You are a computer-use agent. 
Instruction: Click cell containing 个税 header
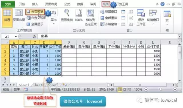pos(141,47)
